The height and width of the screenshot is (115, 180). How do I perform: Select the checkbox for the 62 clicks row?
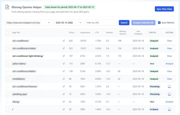click(x=7, y=102)
